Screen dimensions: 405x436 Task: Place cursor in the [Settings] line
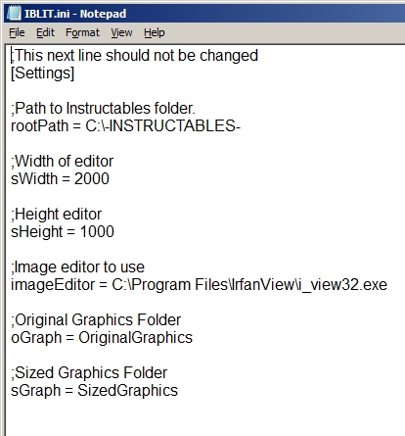(x=43, y=73)
